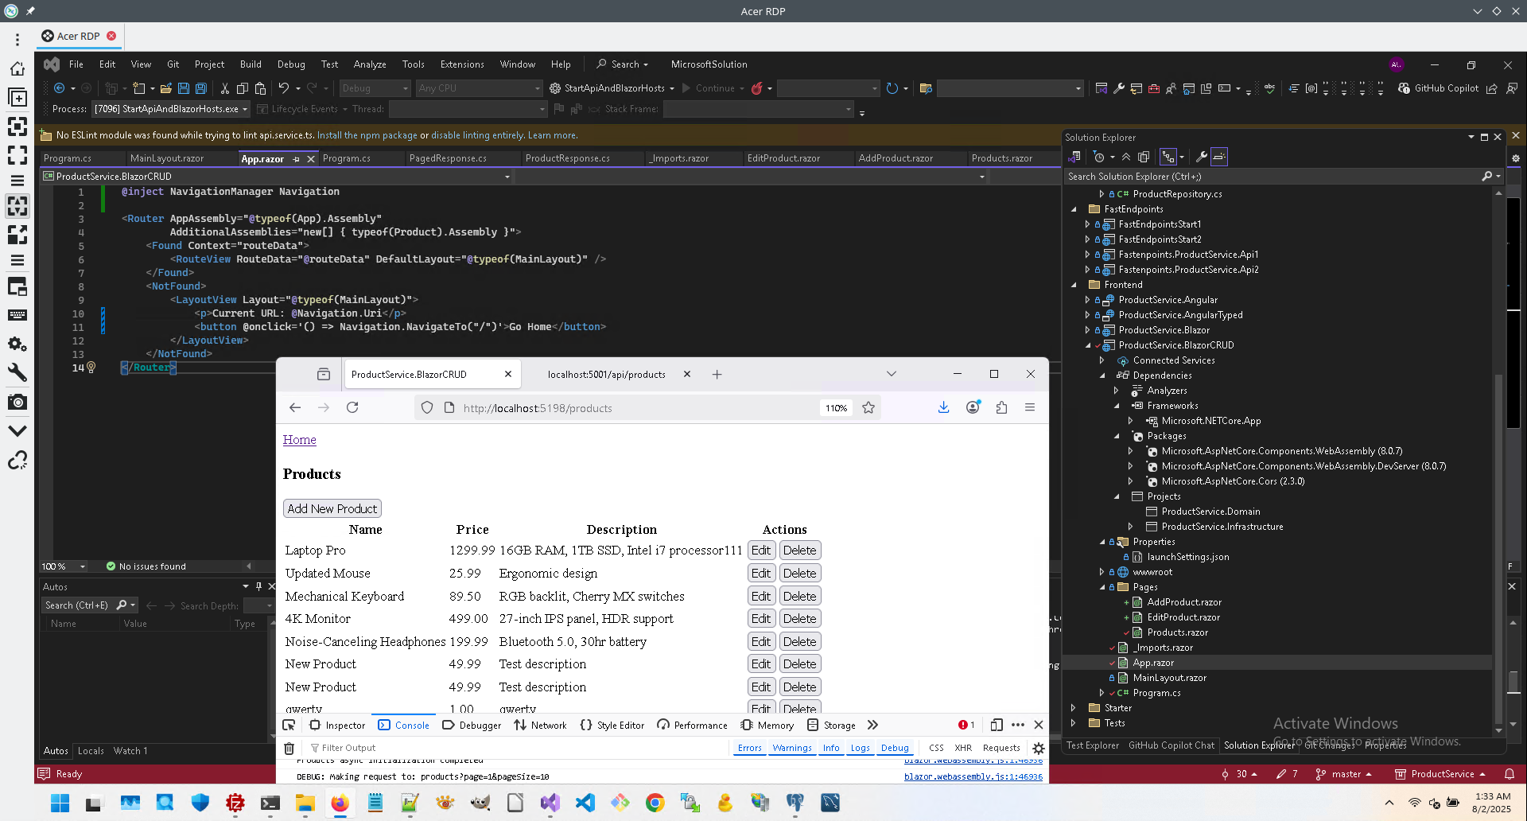Click the Open File folder icon in toolbar
The image size is (1527, 821).
pos(166,88)
